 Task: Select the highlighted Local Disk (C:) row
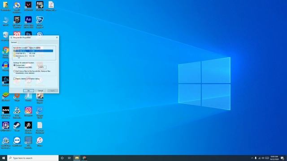[x=33, y=51]
